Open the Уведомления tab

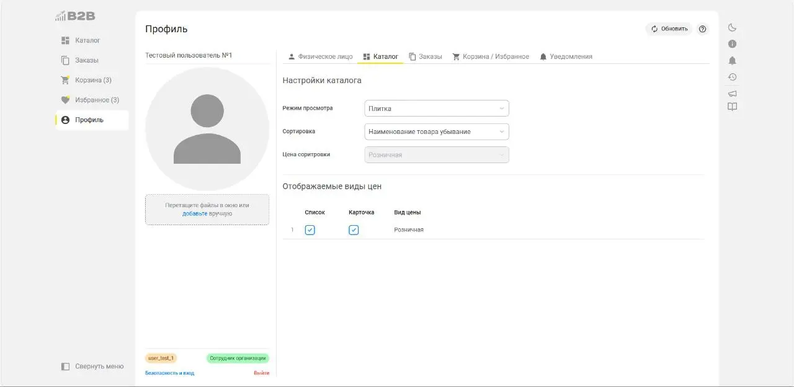click(567, 56)
